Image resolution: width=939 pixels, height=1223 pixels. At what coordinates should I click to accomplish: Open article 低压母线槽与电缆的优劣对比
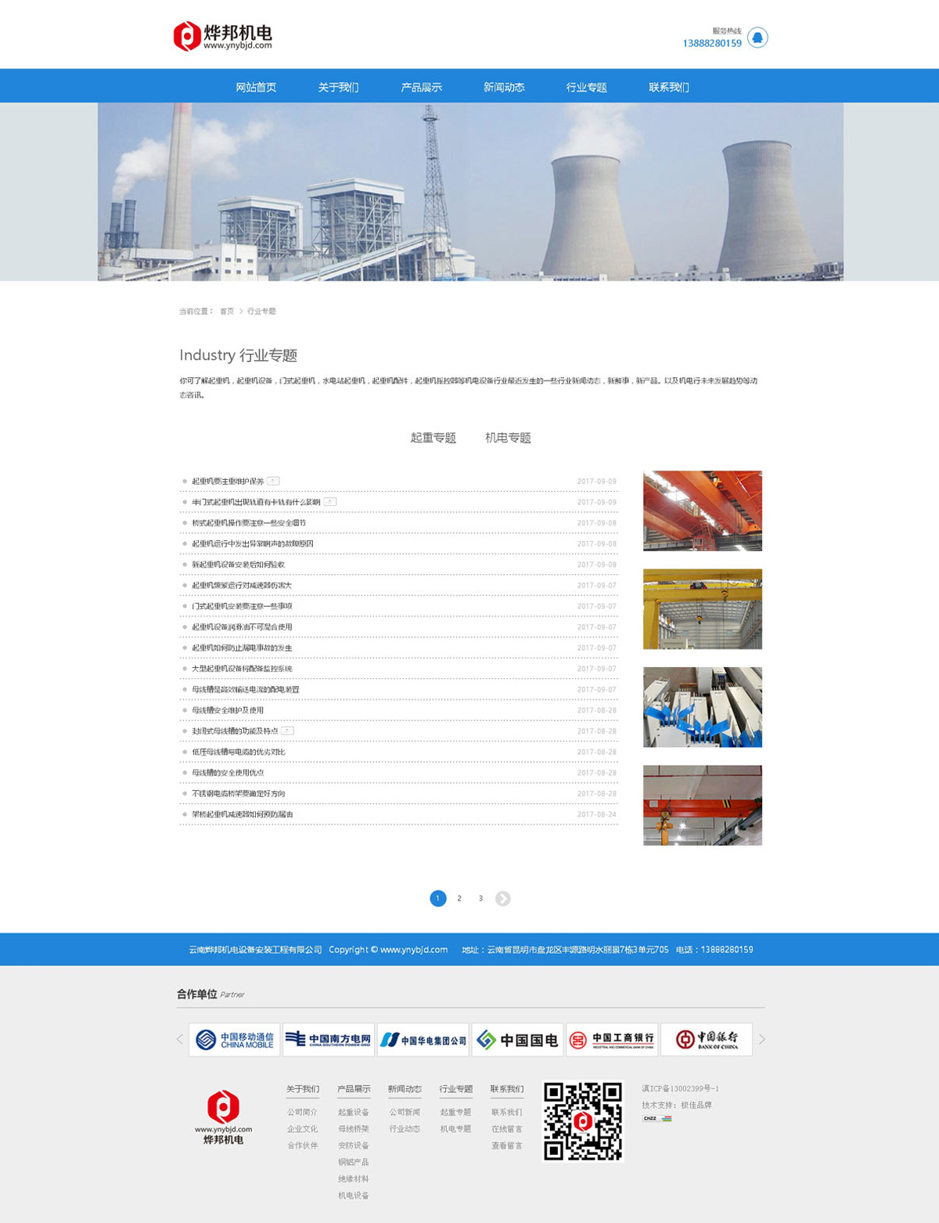click(x=239, y=752)
